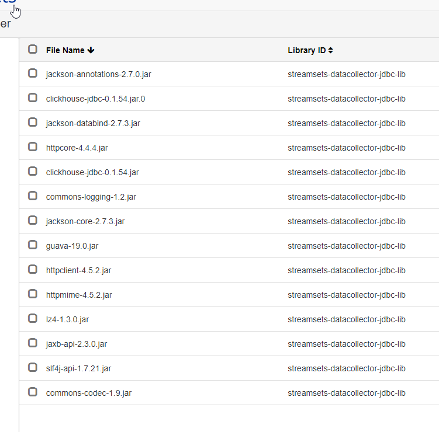Click Library ID cell of lz4-1.3.0.jar row
439x432 pixels.
point(347,319)
